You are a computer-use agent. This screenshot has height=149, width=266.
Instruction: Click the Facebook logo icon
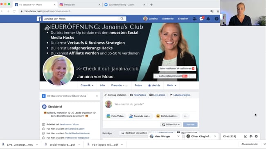(x=39, y=19)
